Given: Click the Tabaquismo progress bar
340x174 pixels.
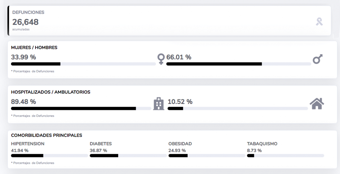Looking at the screenshot, I should (286, 155).
